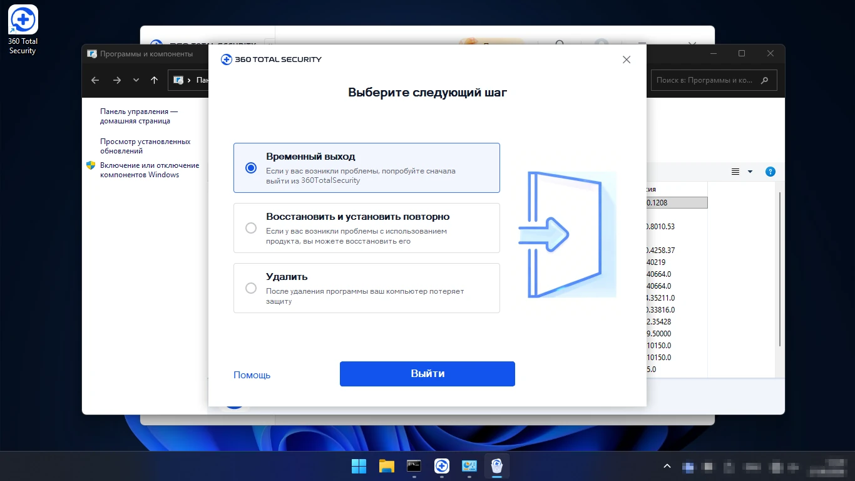The width and height of the screenshot is (855, 481).
Task: Click the view layout icon in Программы и компоненты
Action: tap(735, 172)
